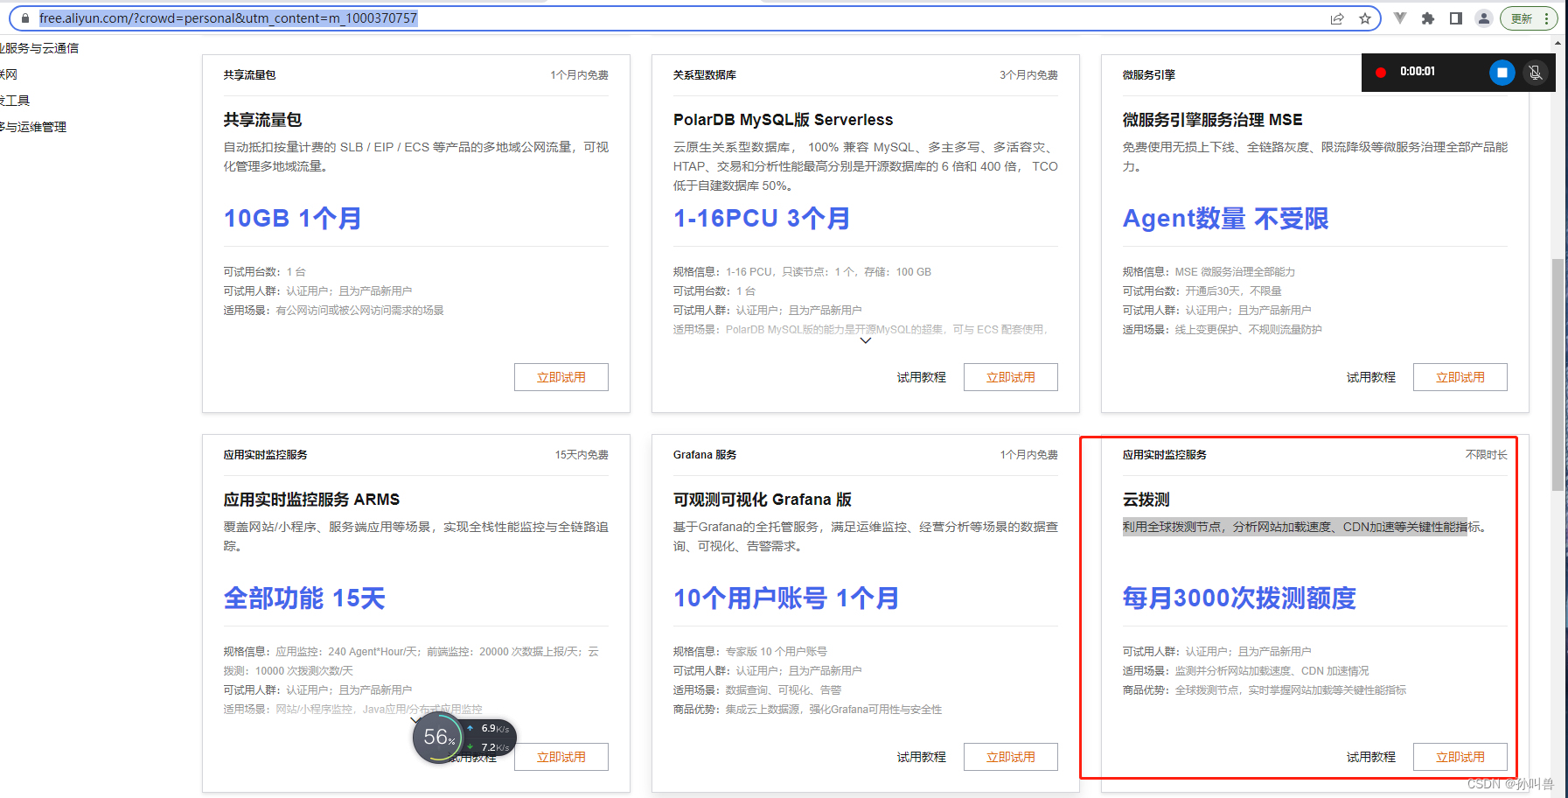Open 试用教程 for 云拨测
The width and height of the screenshot is (1568, 798).
pos(1371,757)
